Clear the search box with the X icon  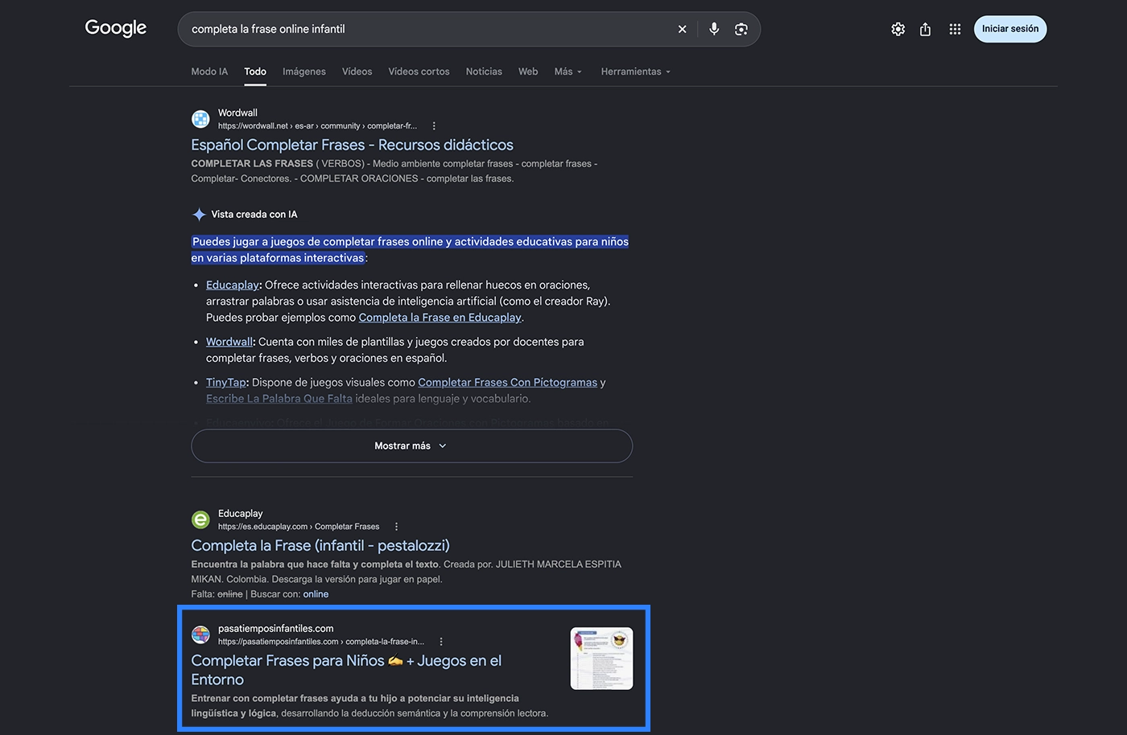click(682, 29)
